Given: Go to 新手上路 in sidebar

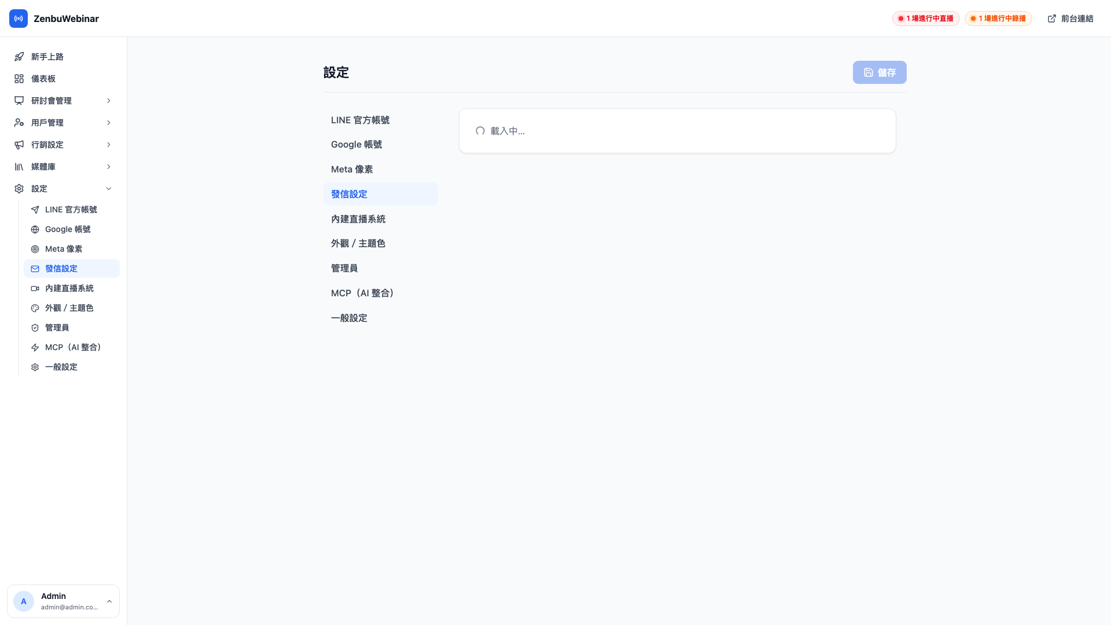Looking at the screenshot, I should [64, 57].
